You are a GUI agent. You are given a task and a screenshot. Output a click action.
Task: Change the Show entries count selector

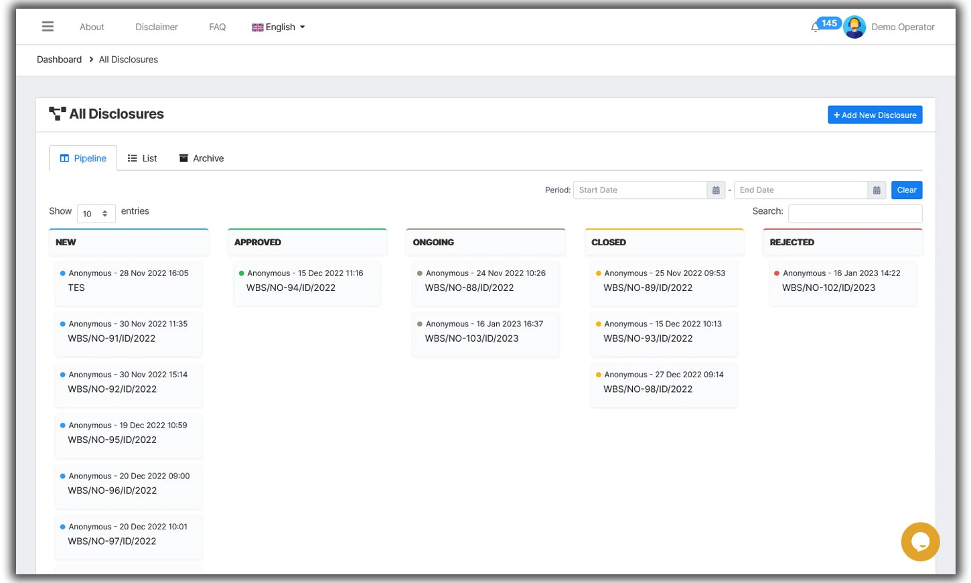[96, 213]
